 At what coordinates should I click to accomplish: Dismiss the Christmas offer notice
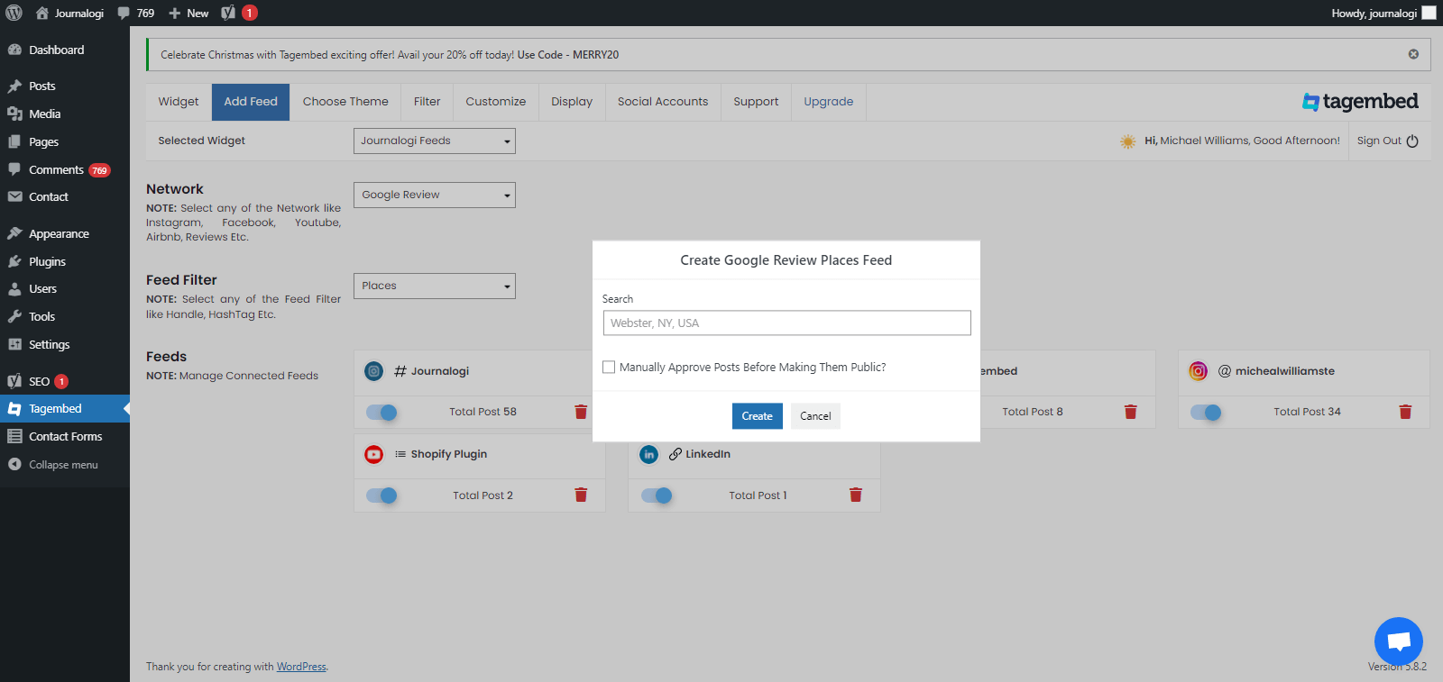click(1413, 54)
